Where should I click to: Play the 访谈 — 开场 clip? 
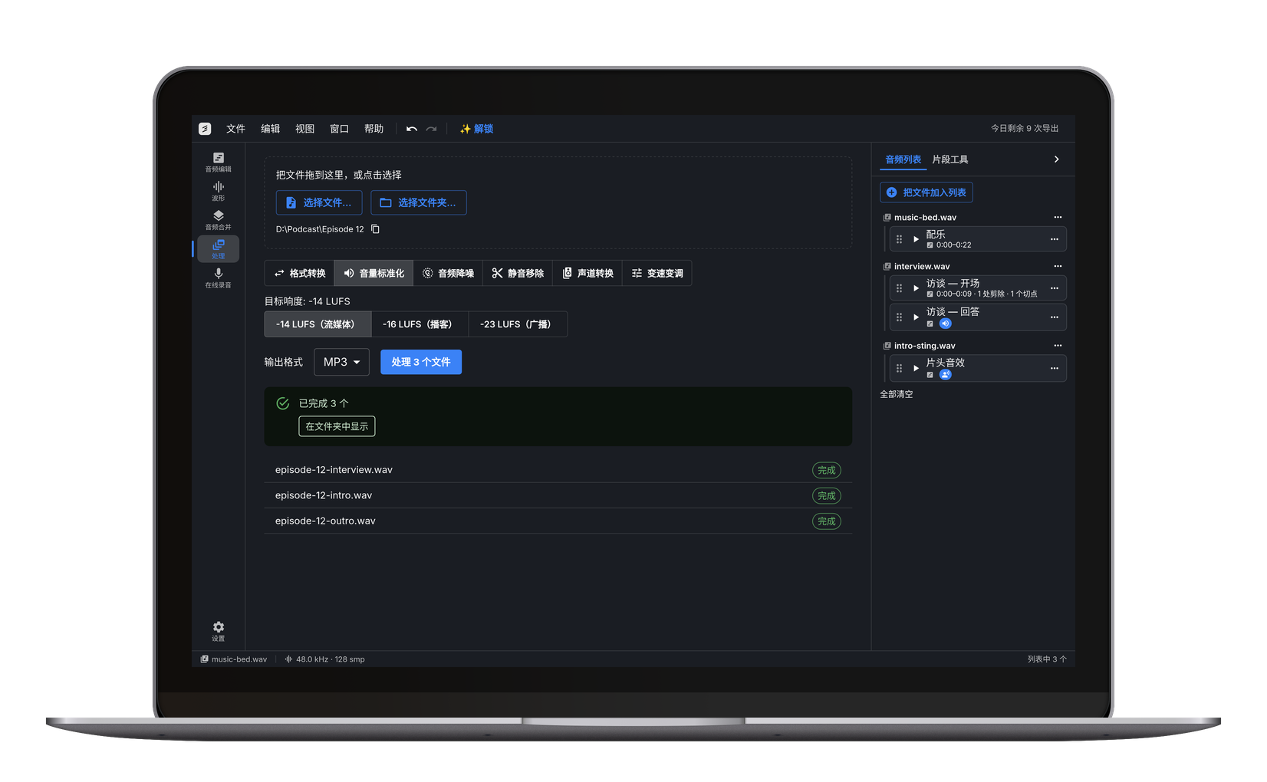[916, 288]
